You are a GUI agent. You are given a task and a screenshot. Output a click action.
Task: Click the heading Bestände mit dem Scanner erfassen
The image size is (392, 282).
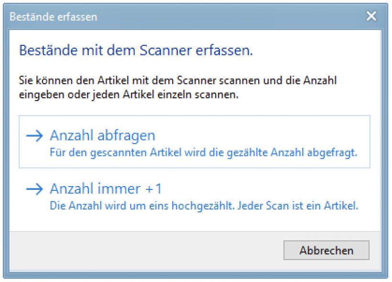[x=135, y=50]
